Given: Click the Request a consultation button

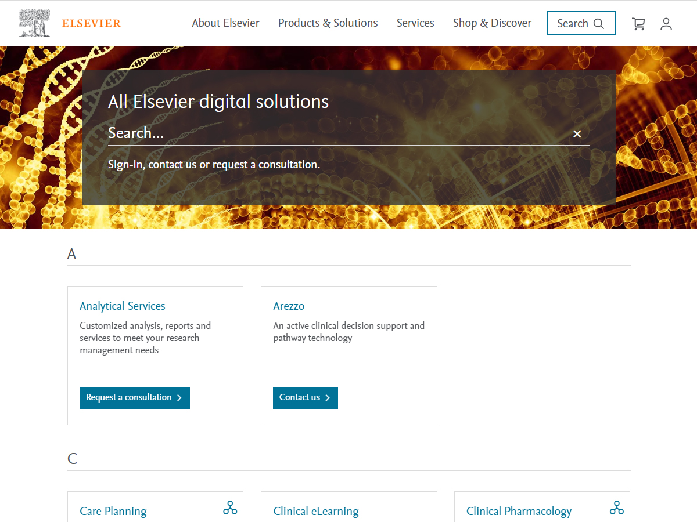Looking at the screenshot, I should [x=134, y=398].
